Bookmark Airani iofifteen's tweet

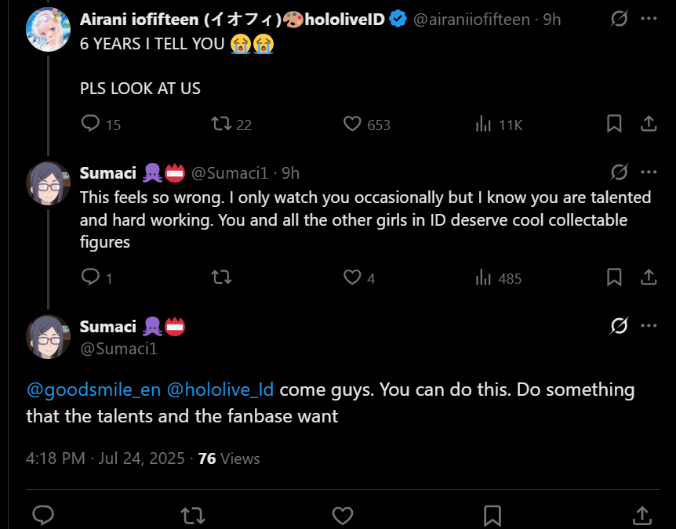pyautogui.click(x=615, y=124)
